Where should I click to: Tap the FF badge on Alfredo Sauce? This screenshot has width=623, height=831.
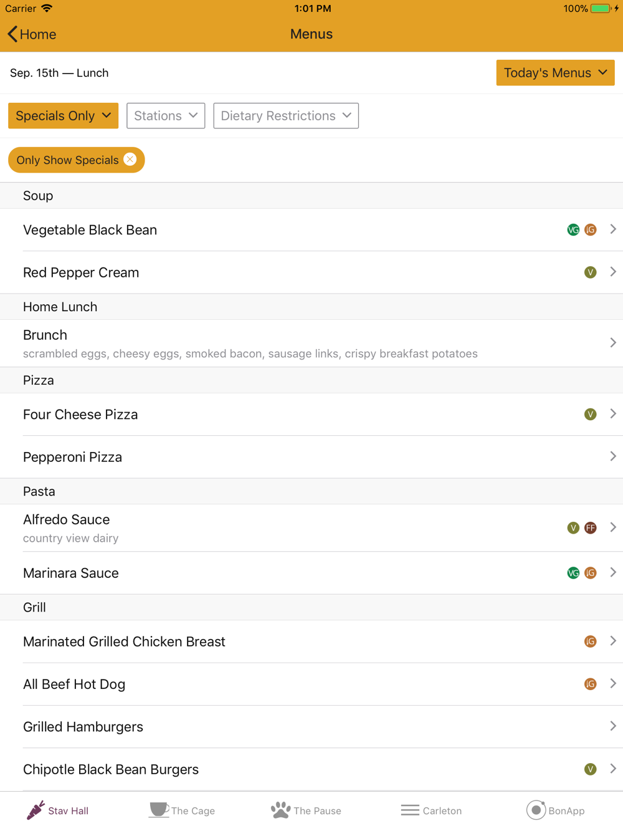(x=591, y=528)
